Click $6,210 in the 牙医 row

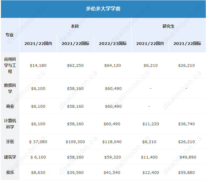149,142
